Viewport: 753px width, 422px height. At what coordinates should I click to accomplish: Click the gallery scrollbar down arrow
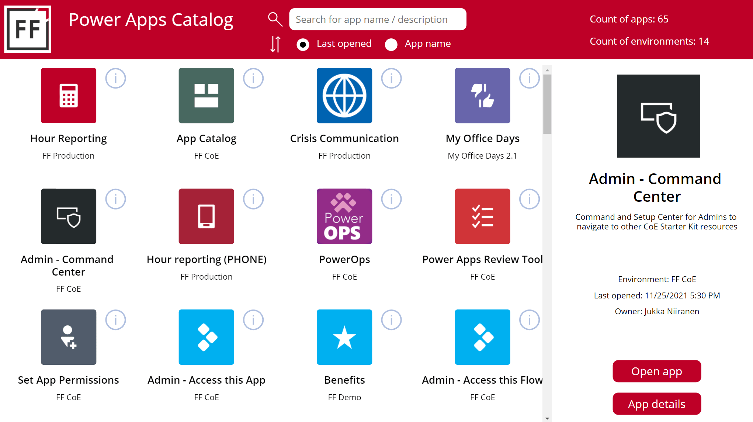coord(547,418)
